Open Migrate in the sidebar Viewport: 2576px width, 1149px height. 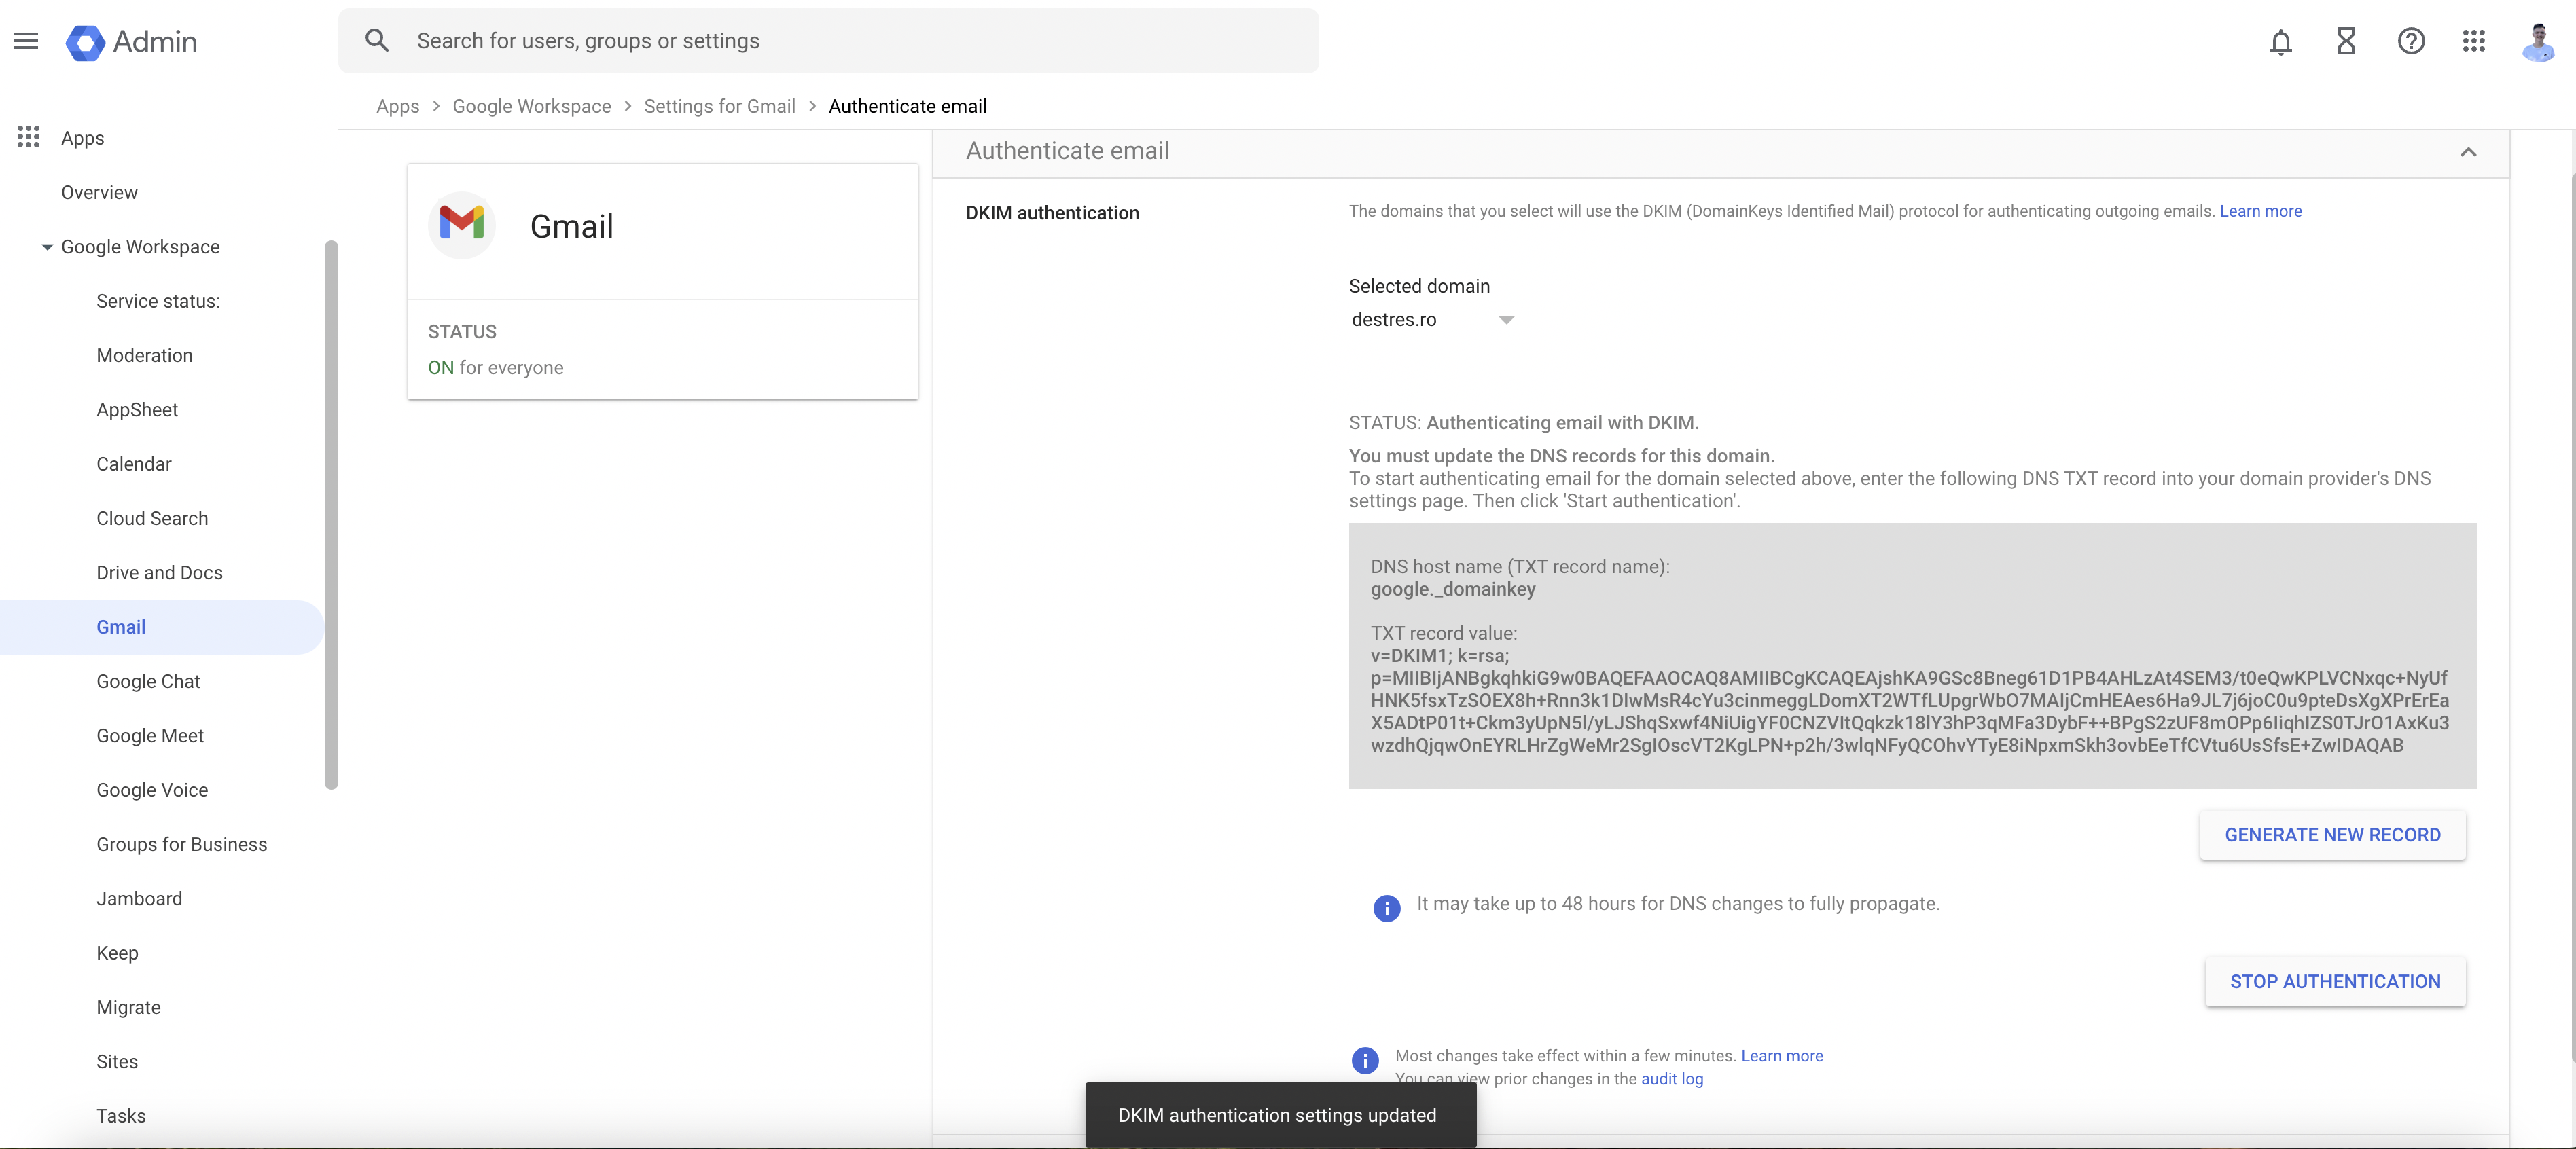tap(128, 1007)
